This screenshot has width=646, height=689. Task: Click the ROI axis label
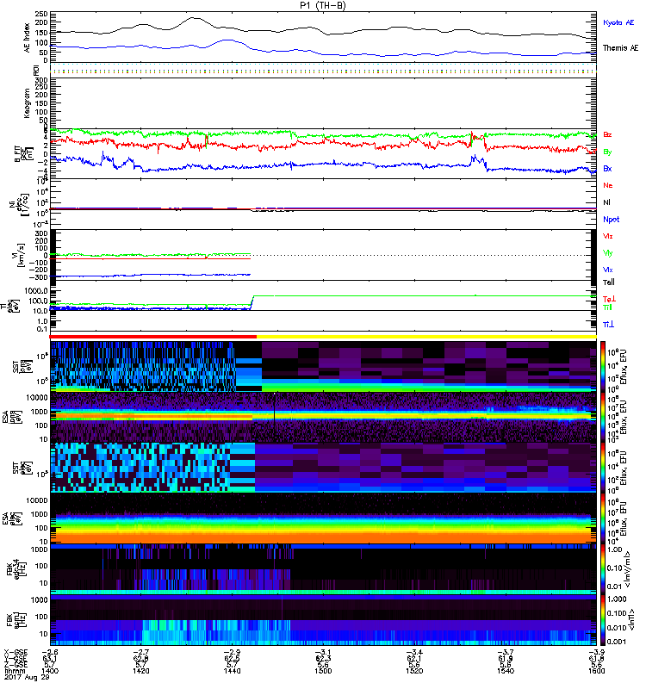[x=36, y=71]
